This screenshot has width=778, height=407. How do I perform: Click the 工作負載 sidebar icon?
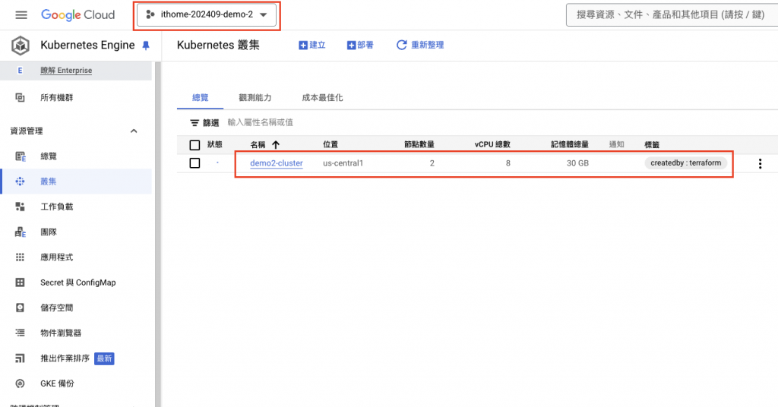pos(20,207)
